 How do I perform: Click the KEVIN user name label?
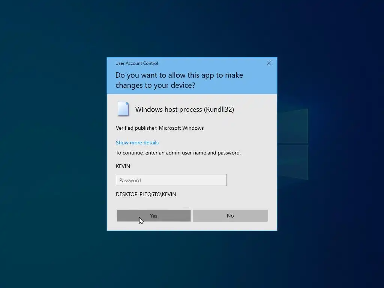(x=123, y=166)
